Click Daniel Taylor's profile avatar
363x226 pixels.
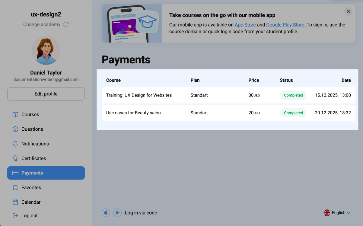[x=46, y=51]
